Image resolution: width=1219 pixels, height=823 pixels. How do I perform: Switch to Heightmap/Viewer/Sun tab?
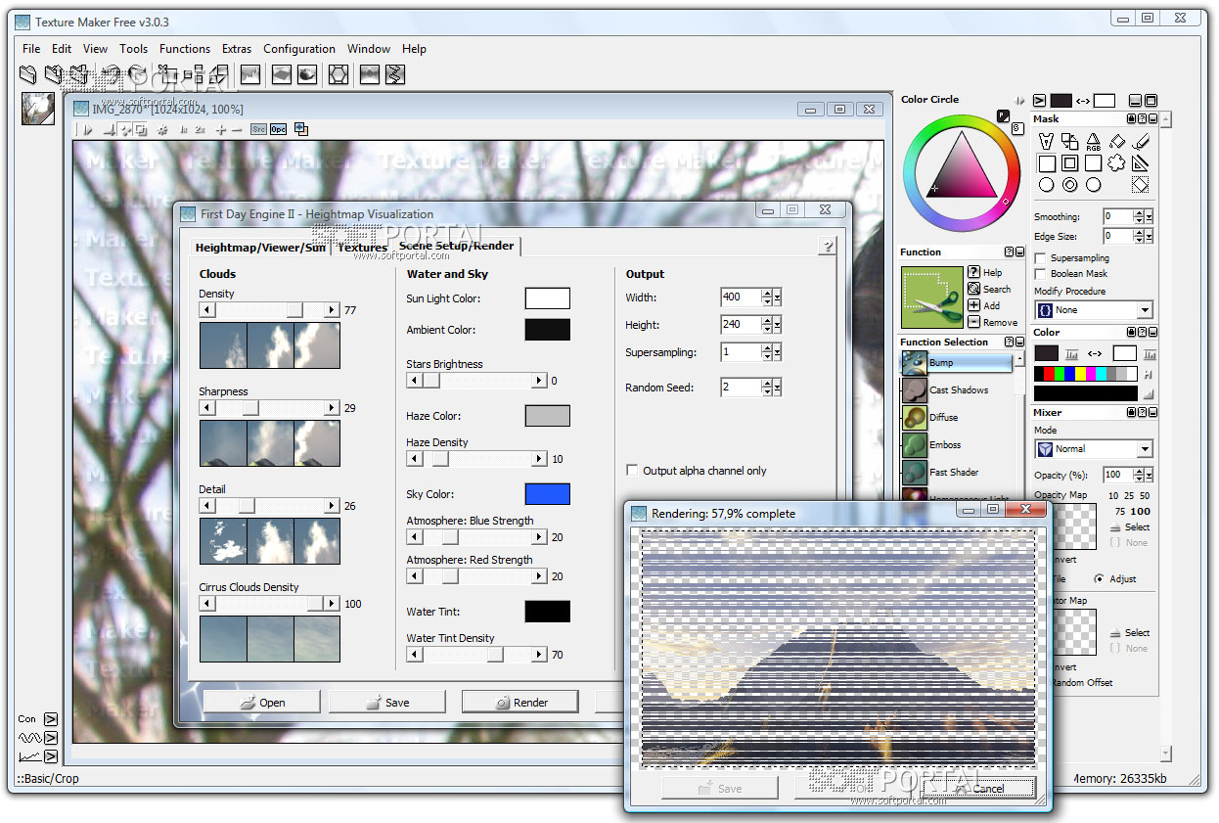(x=260, y=248)
